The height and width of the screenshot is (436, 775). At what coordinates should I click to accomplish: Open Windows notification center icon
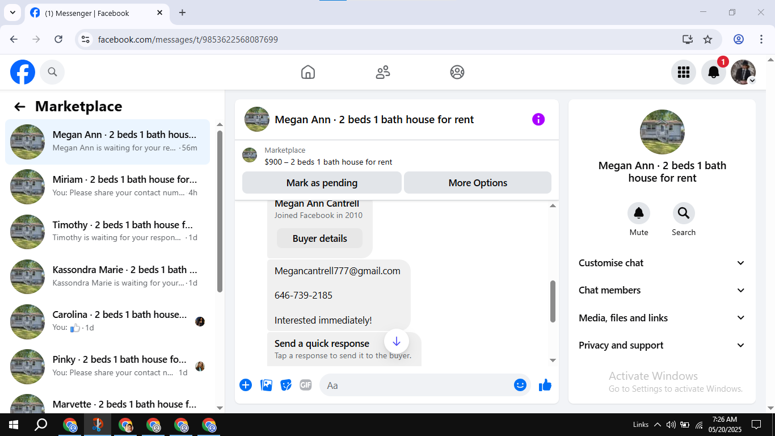(756, 425)
